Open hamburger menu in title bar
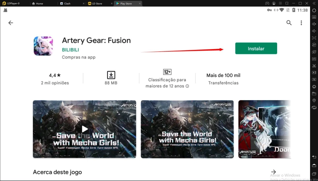This screenshot has height=181, width=318. (x=281, y=3)
